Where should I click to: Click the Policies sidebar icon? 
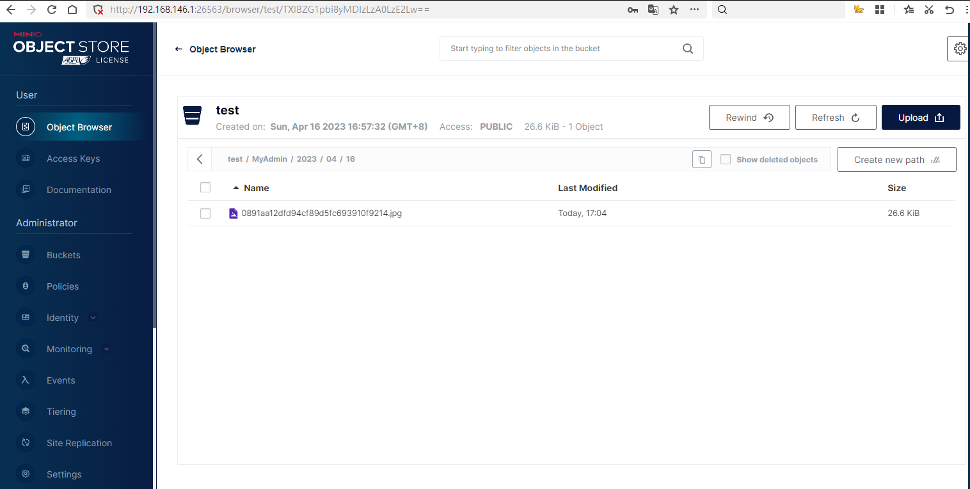click(26, 286)
